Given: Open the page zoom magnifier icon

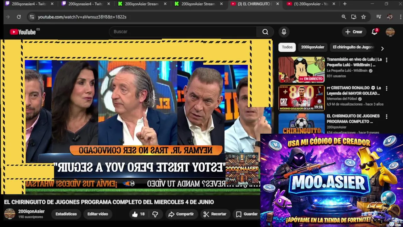Looking at the screenshot, I should (x=344, y=17).
